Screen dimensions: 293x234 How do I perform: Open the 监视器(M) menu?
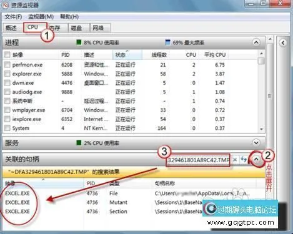(41, 17)
